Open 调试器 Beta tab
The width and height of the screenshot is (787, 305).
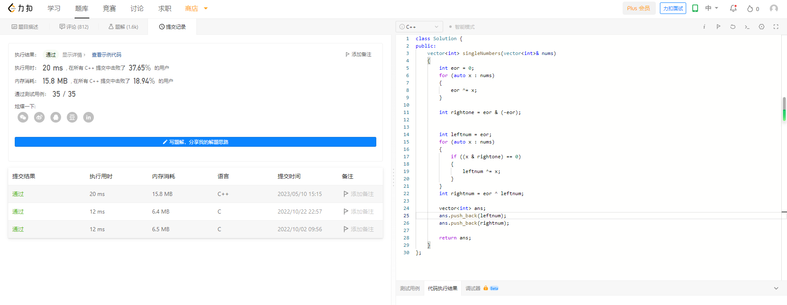tap(482, 288)
